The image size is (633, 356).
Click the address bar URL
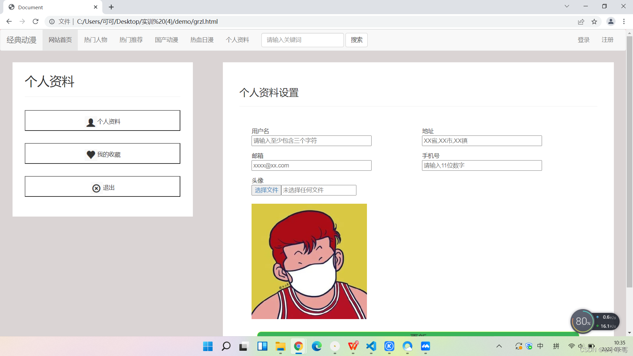pos(147,21)
